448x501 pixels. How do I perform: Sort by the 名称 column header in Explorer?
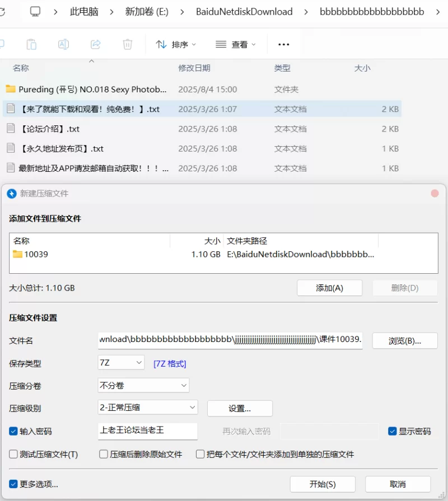click(21, 68)
